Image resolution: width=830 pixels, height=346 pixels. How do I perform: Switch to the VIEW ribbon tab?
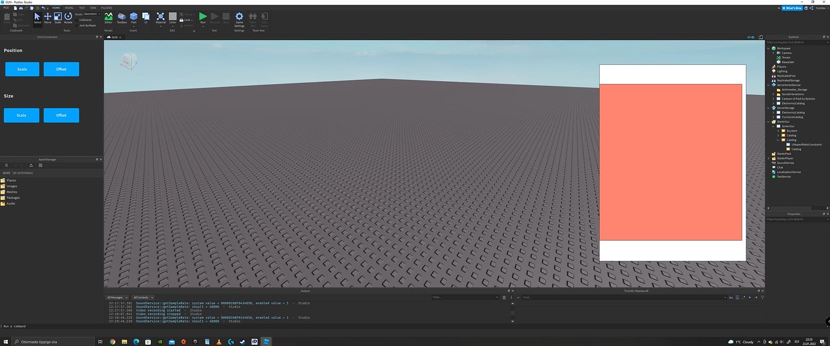pyautogui.click(x=93, y=8)
